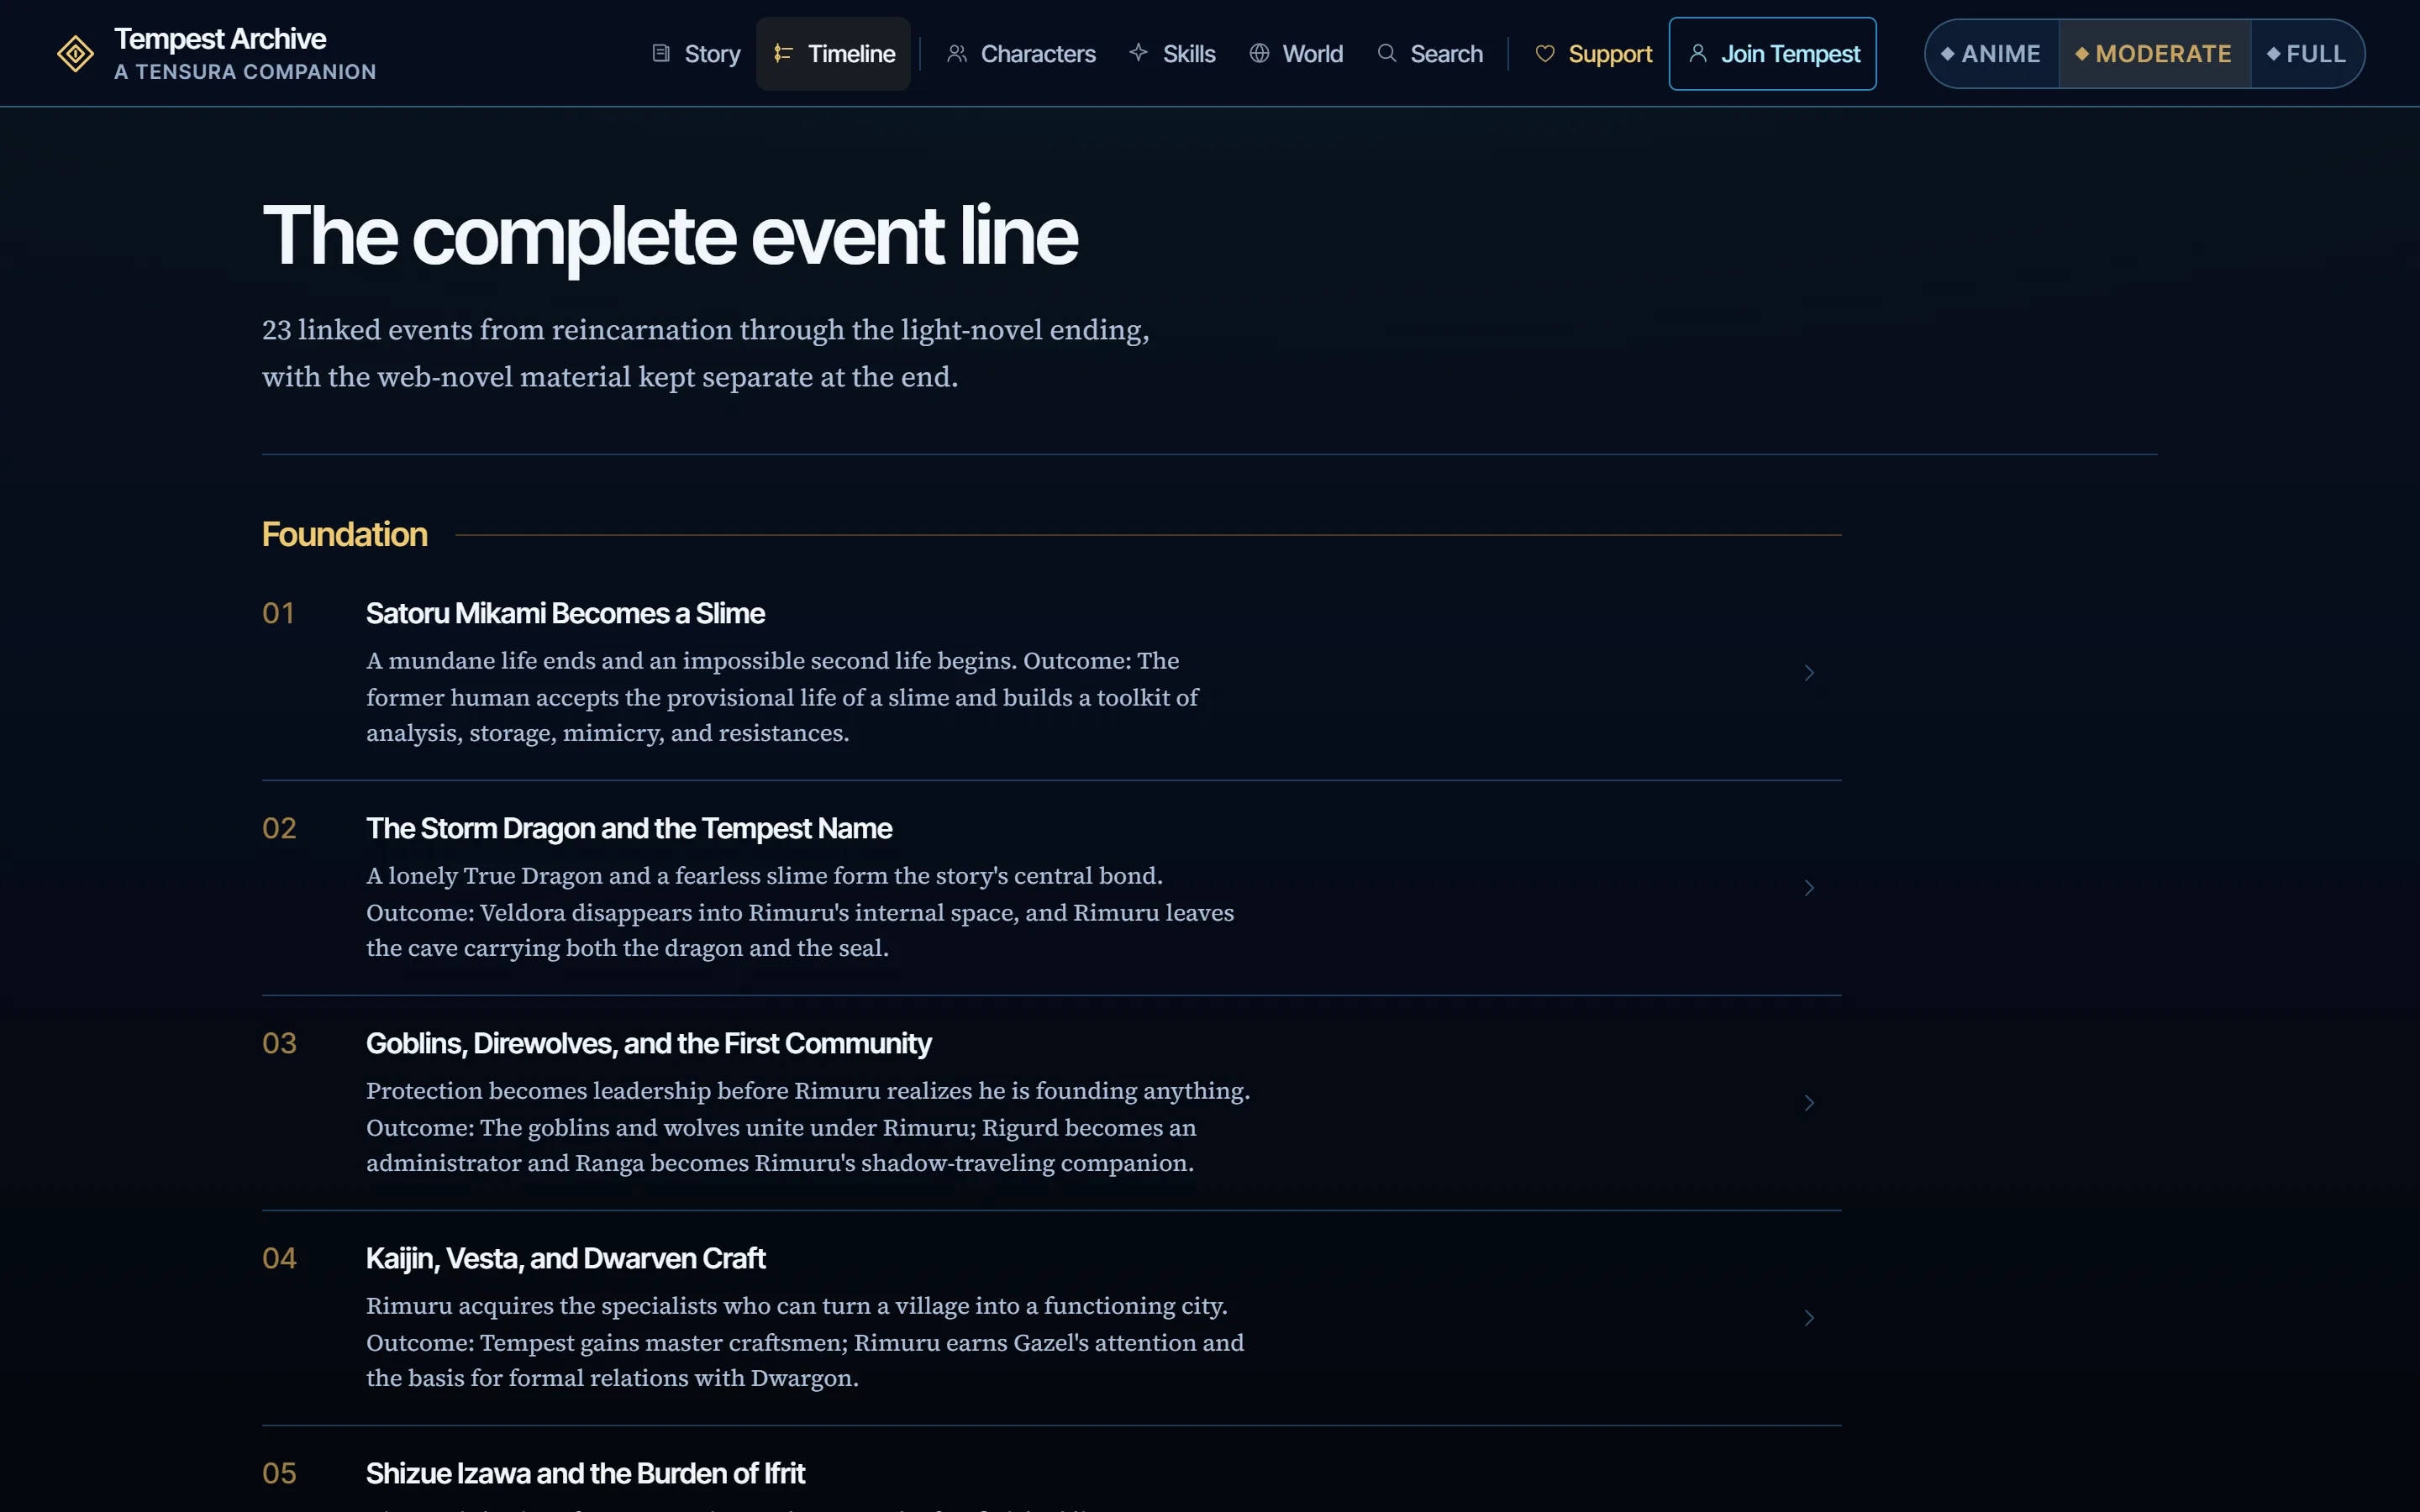Open the Timeline tab
The height and width of the screenshot is (1512, 2420).
[833, 54]
